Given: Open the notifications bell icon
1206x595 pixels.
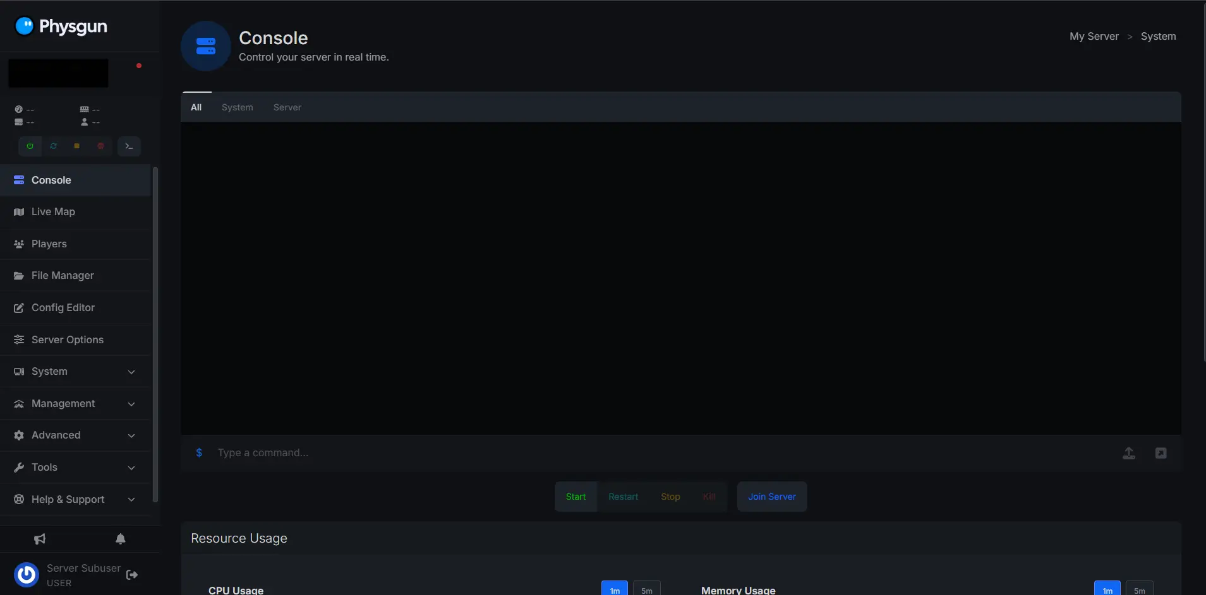Looking at the screenshot, I should (x=121, y=539).
